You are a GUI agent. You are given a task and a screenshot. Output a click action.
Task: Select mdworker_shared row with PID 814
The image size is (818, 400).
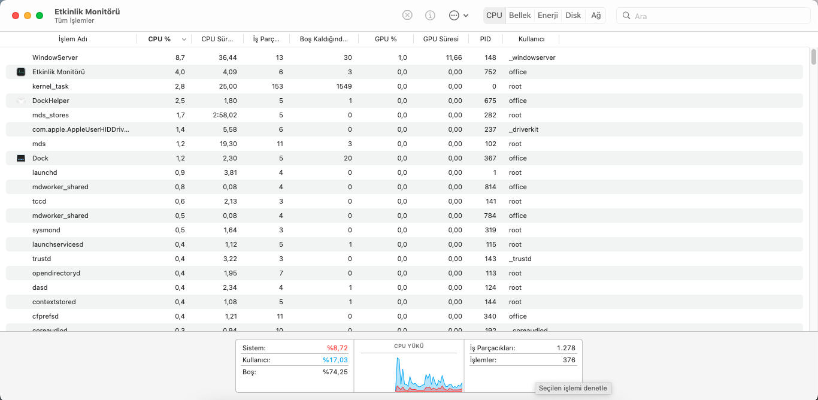click(404, 187)
